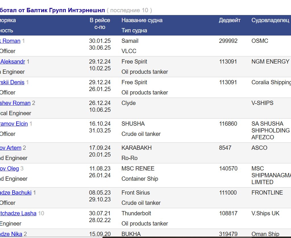The image size is (291, 238).
Task: Open the "ov Artem" sailor link
Action: click(11, 148)
